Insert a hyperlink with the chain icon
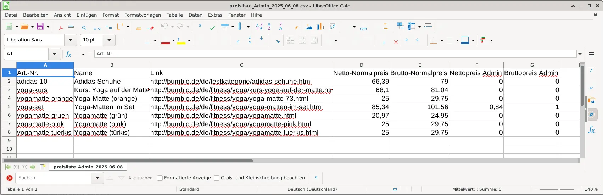 [363, 28]
